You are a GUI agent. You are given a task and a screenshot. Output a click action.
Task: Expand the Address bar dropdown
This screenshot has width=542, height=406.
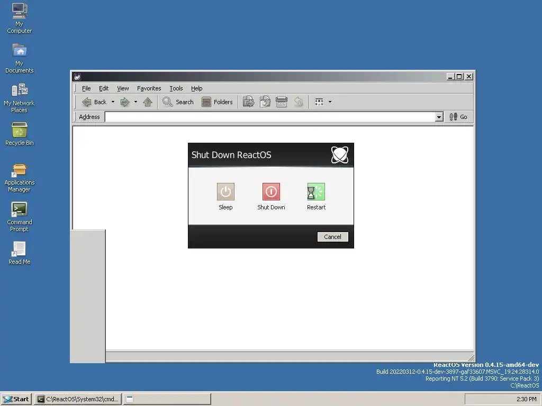pyautogui.click(x=439, y=117)
